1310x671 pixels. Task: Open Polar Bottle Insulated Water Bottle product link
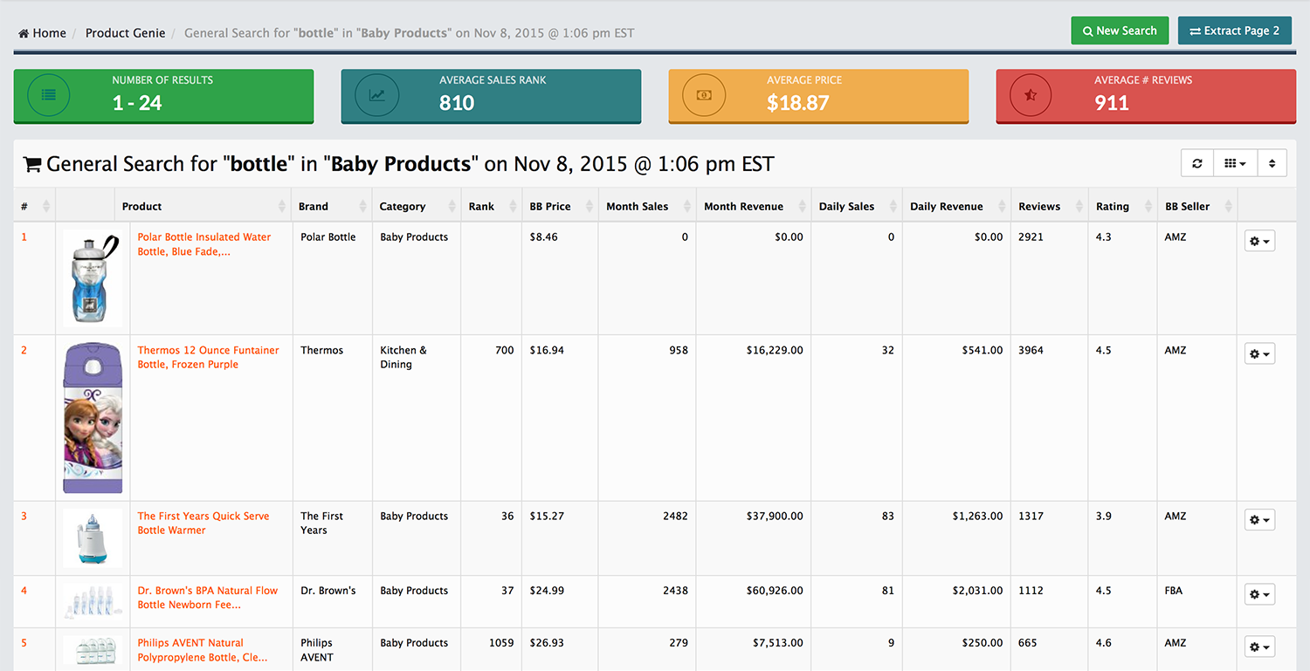click(204, 244)
